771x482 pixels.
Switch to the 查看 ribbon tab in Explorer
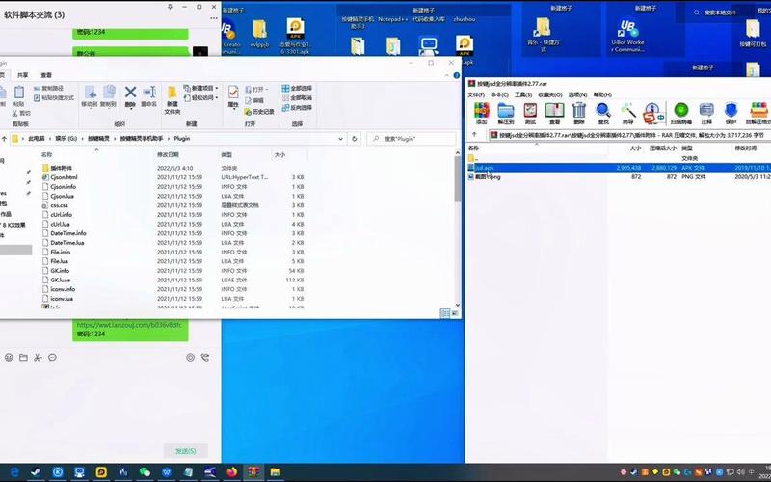click(47, 74)
